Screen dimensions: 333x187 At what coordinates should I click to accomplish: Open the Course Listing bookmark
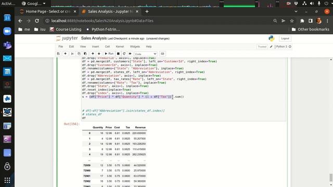66,29
